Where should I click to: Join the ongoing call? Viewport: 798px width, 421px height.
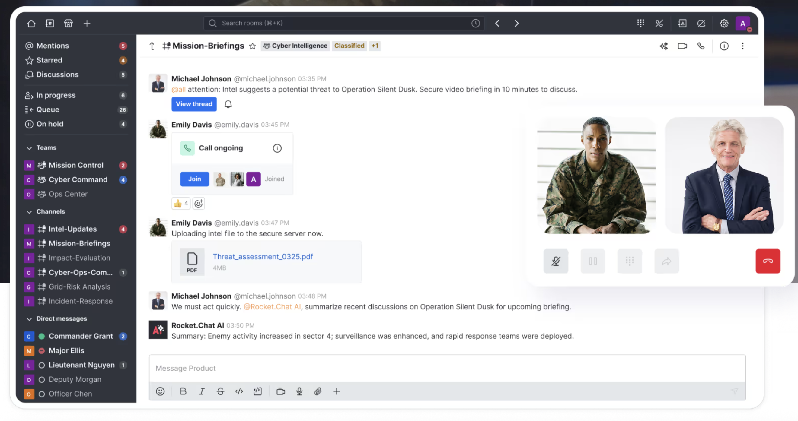(x=195, y=179)
